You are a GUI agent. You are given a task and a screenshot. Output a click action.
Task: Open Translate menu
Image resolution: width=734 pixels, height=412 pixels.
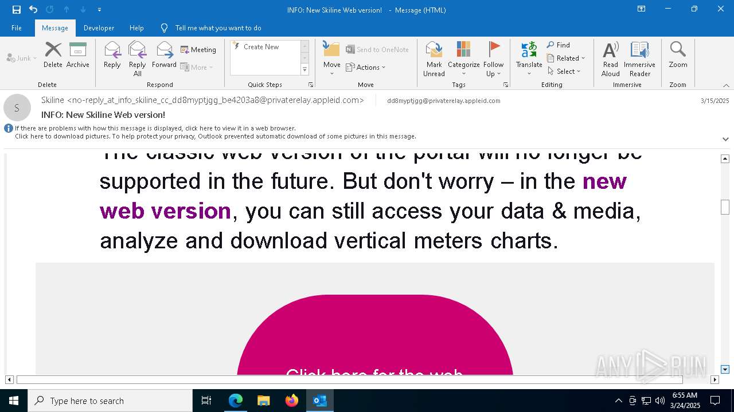[529, 59]
